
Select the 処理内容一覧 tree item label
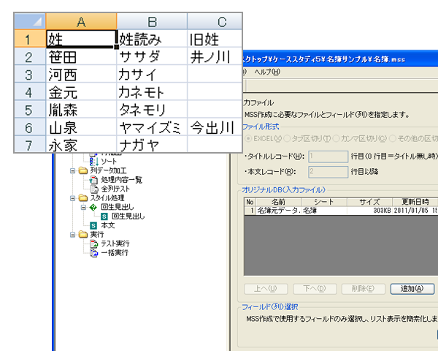121,180
